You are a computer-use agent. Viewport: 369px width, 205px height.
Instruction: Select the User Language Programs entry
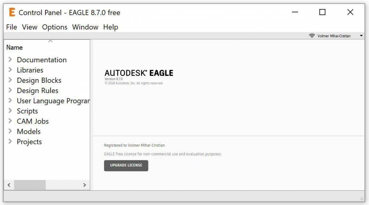(x=53, y=101)
